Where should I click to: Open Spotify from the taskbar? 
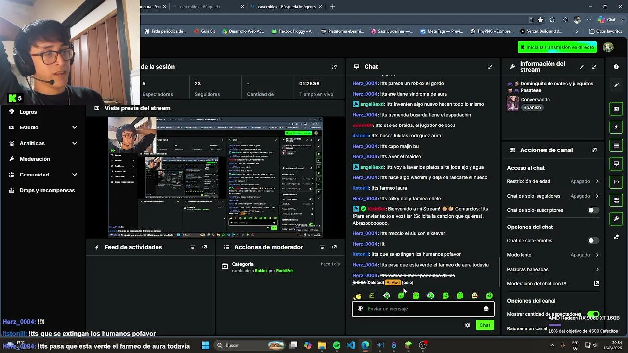pos(336,345)
